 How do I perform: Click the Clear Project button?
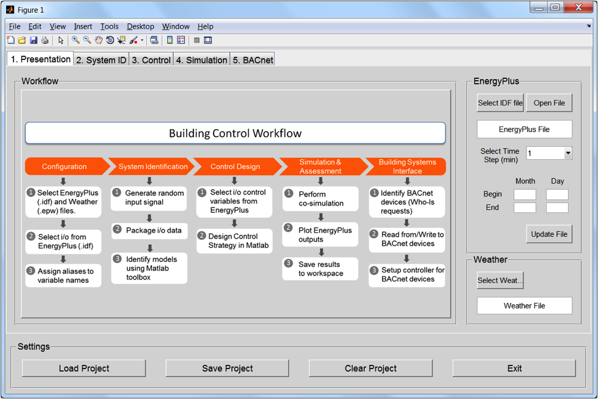371,368
